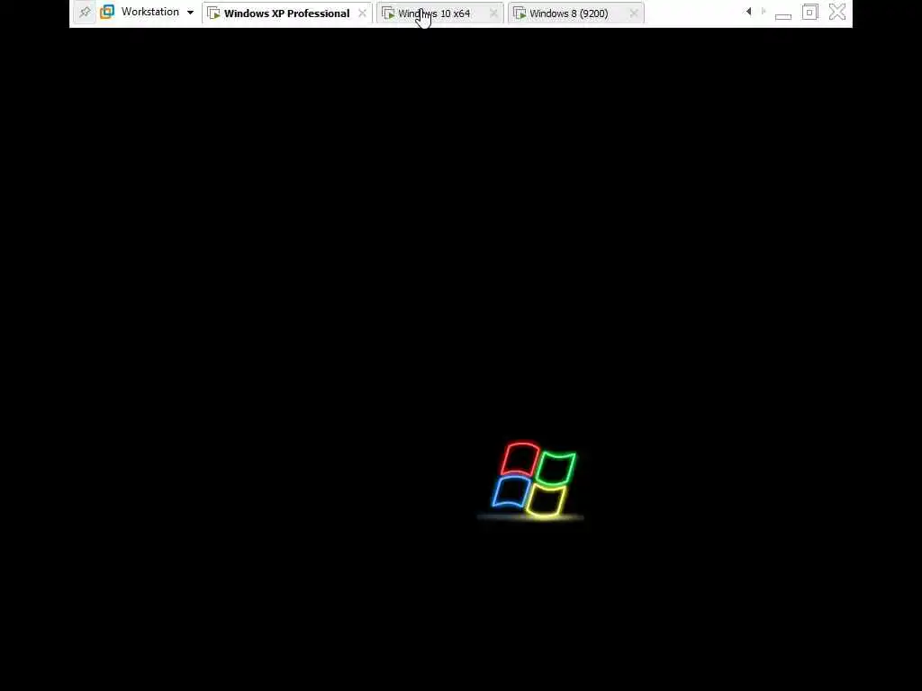Close the Windows 8 (9200) tab

(x=633, y=13)
